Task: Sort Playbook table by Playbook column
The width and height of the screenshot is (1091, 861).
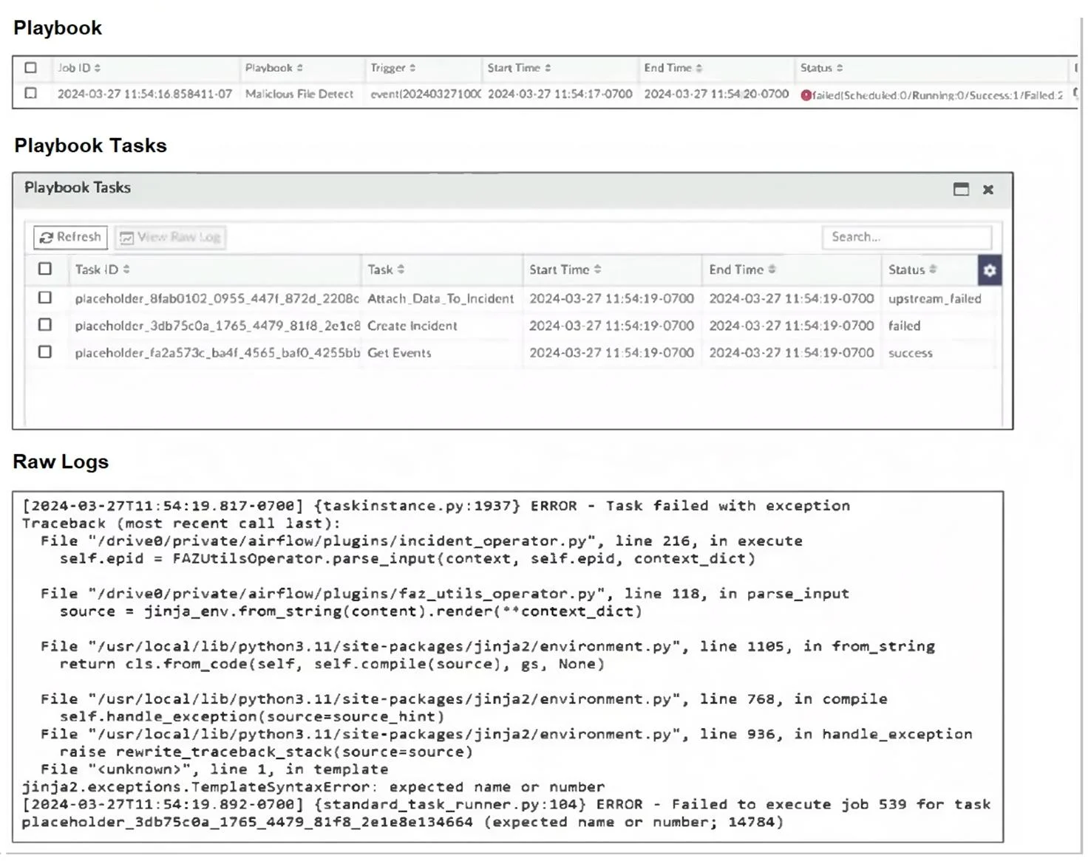Action: (274, 68)
